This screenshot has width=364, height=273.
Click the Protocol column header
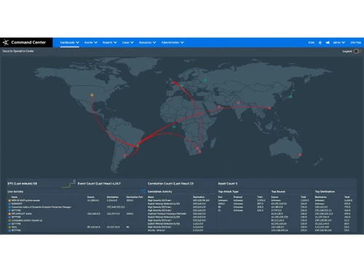(238, 197)
